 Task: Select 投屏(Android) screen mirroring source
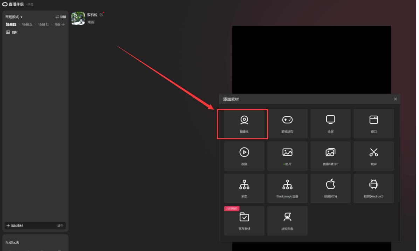373,189
